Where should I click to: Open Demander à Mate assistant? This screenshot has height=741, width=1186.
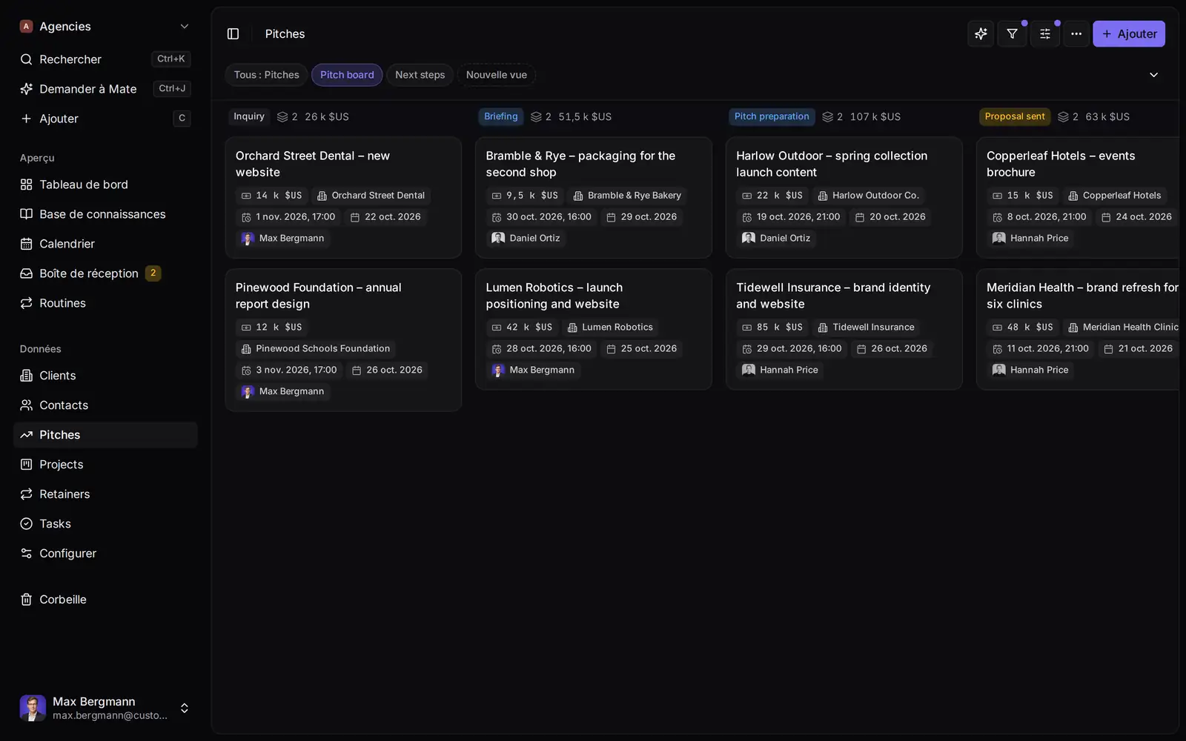point(105,89)
